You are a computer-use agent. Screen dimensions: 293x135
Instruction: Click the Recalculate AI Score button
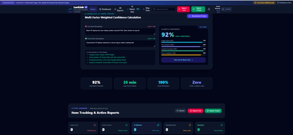click(x=197, y=16)
